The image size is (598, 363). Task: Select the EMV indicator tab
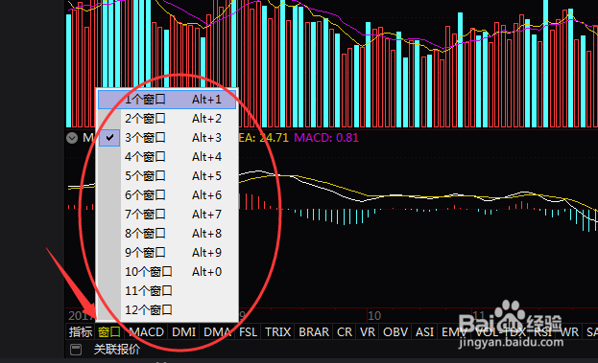pos(454,332)
